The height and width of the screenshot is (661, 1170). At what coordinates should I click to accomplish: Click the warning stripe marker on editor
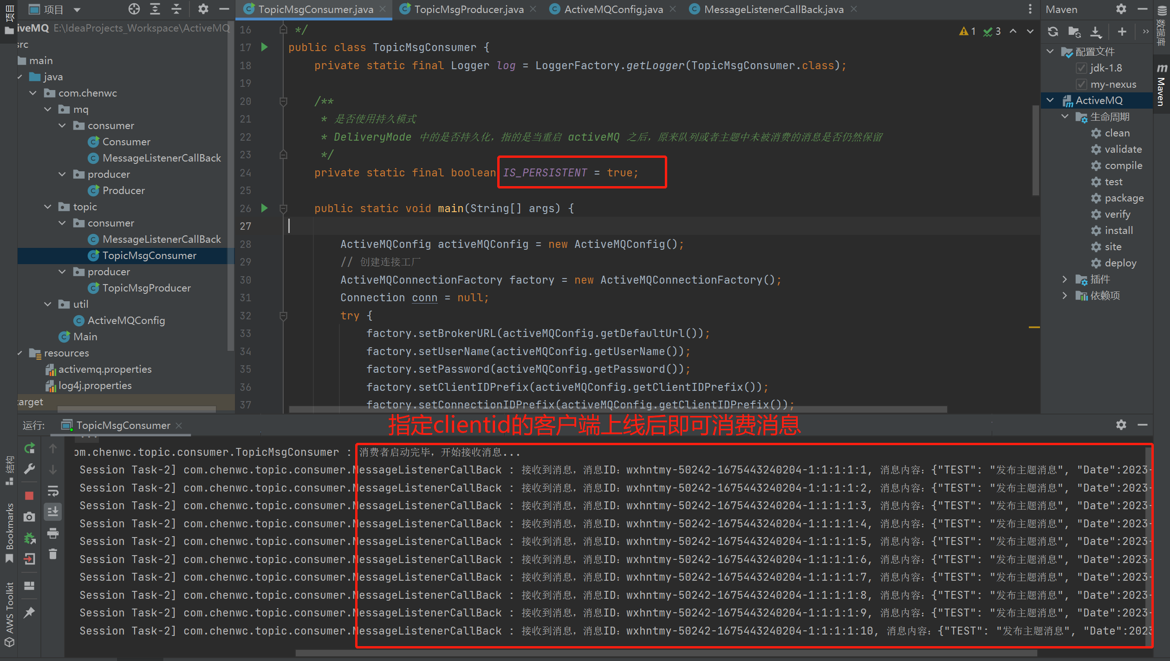[1034, 327]
